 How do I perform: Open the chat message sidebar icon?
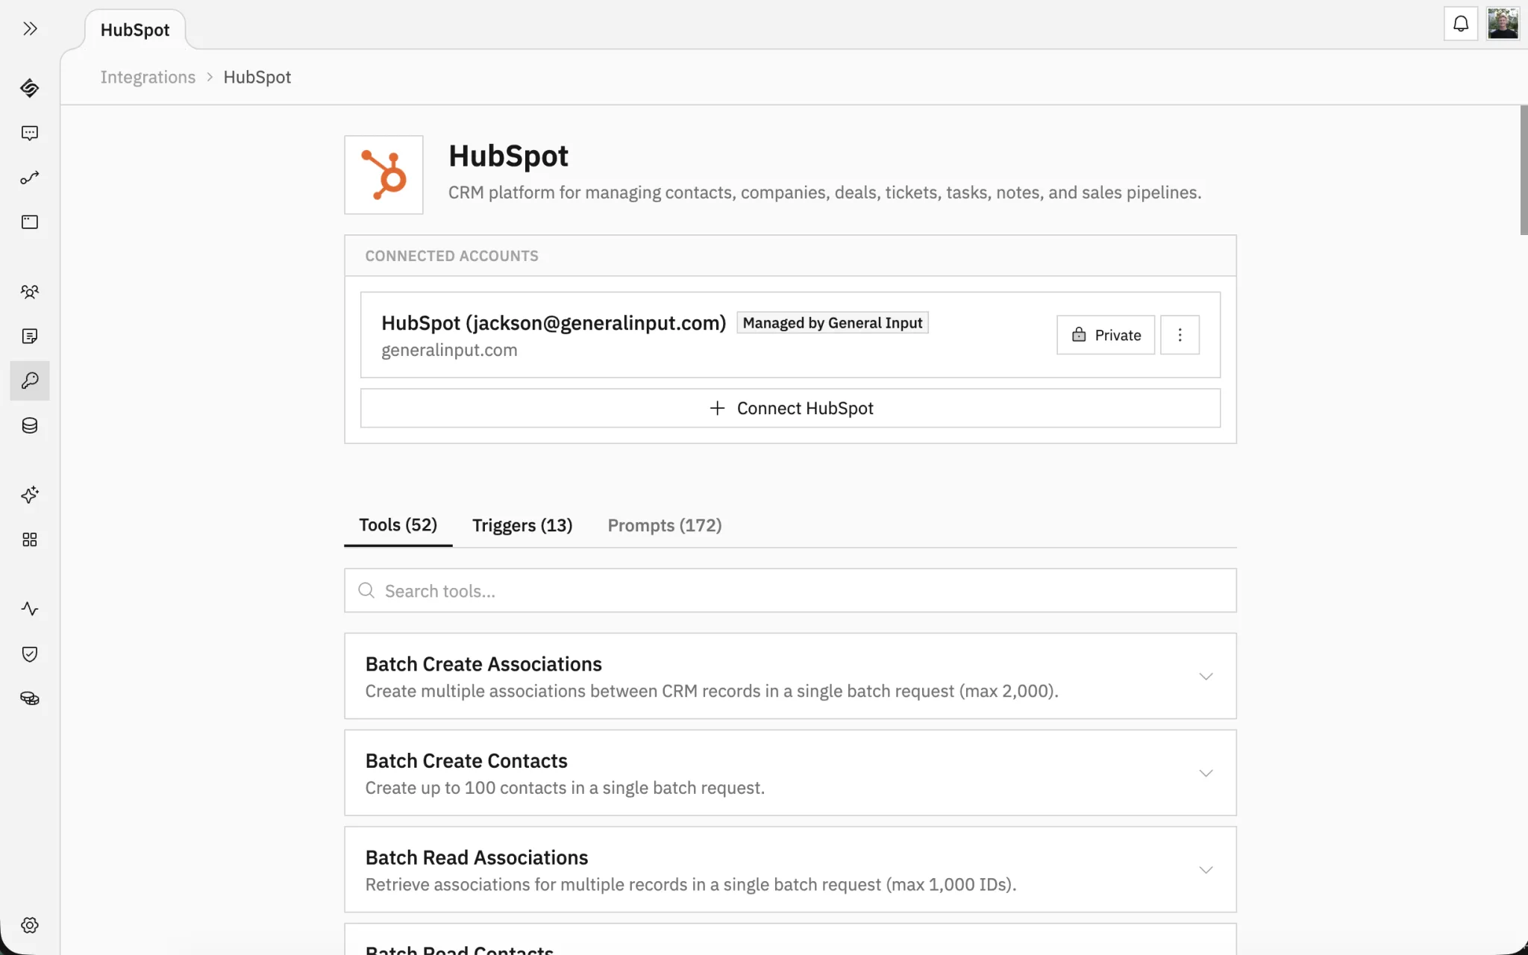[x=30, y=133]
